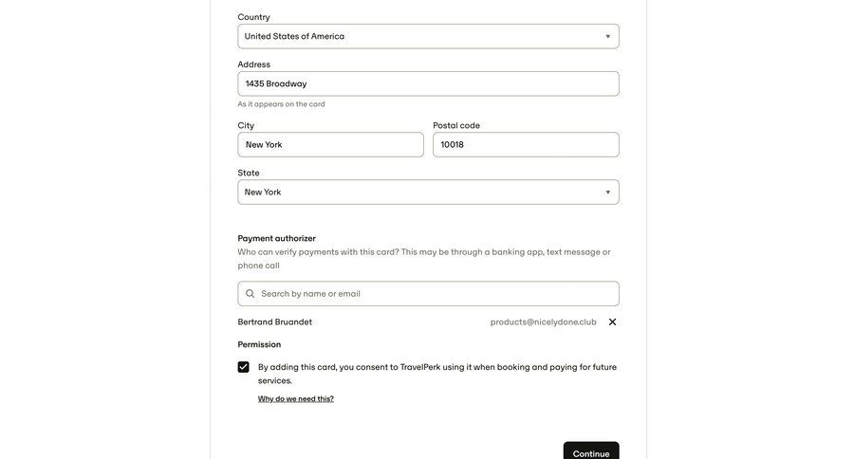Open the "Why do we need this?" link

[x=296, y=399]
